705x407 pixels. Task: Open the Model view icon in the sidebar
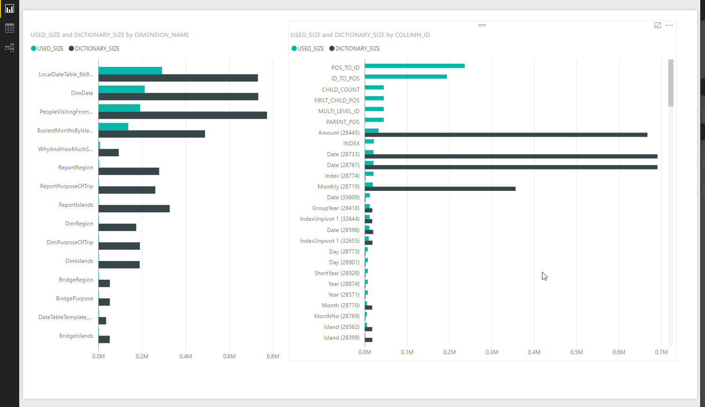click(x=9, y=47)
